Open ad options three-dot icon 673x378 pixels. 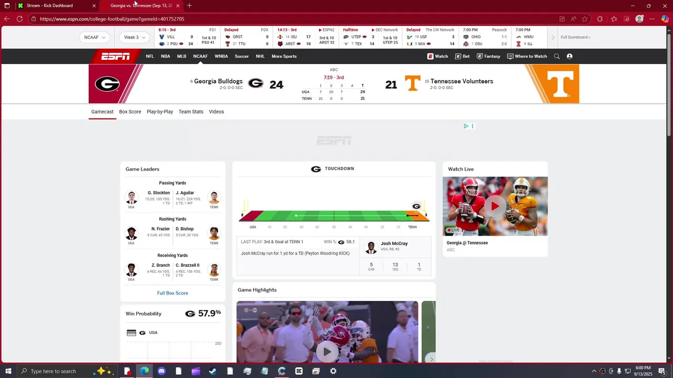coord(472,126)
